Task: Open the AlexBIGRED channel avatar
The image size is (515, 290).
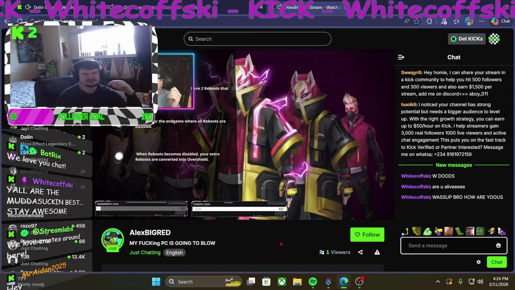Action: tap(113, 240)
